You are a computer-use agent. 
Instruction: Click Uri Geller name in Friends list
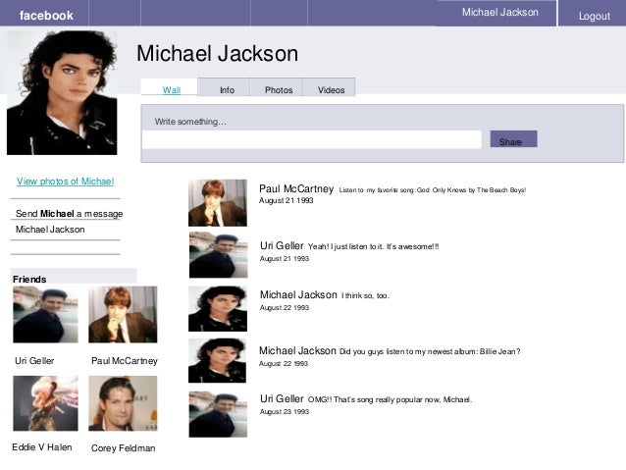34,360
